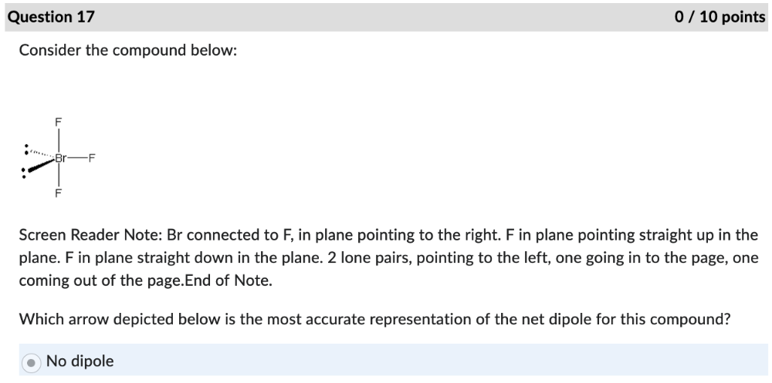Image resolution: width=772 pixels, height=383 pixels.
Task: Click the right-side fluorine atom
Action: coord(91,158)
